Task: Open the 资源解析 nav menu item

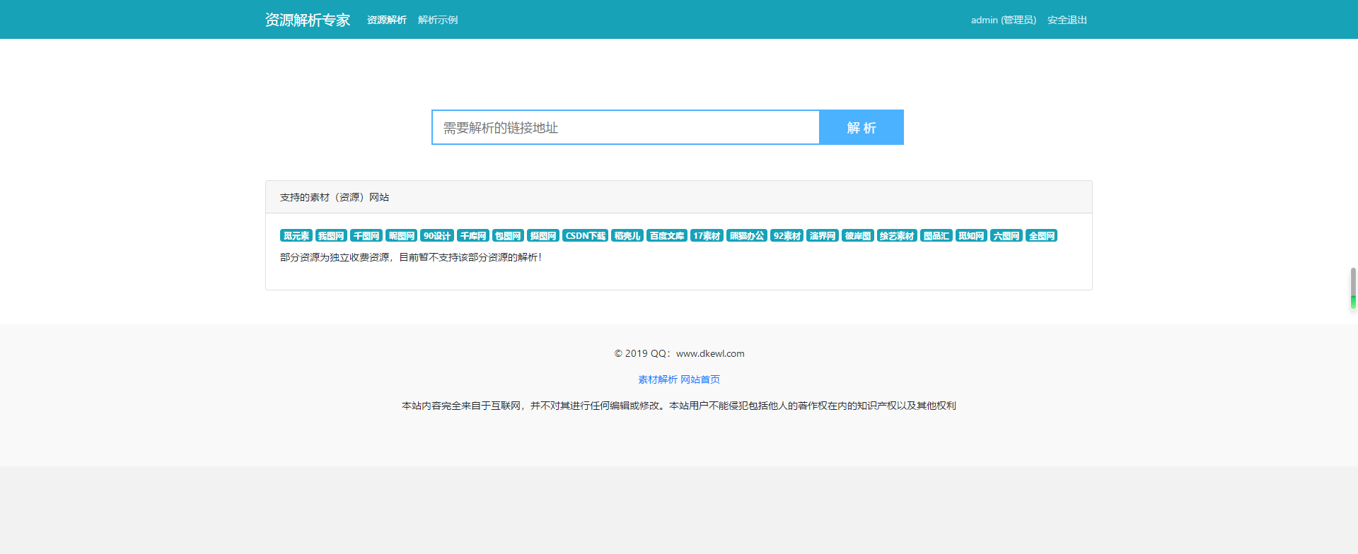Action: [386, 20]
